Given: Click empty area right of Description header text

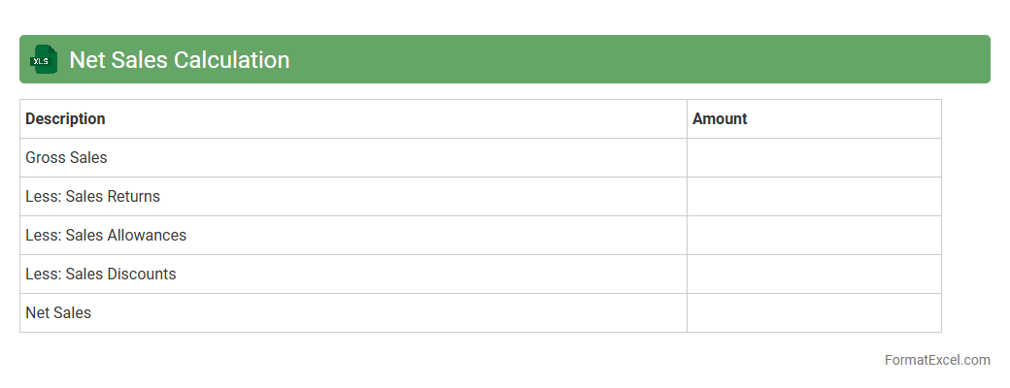Looking at the screenshot, I should 388,119.
